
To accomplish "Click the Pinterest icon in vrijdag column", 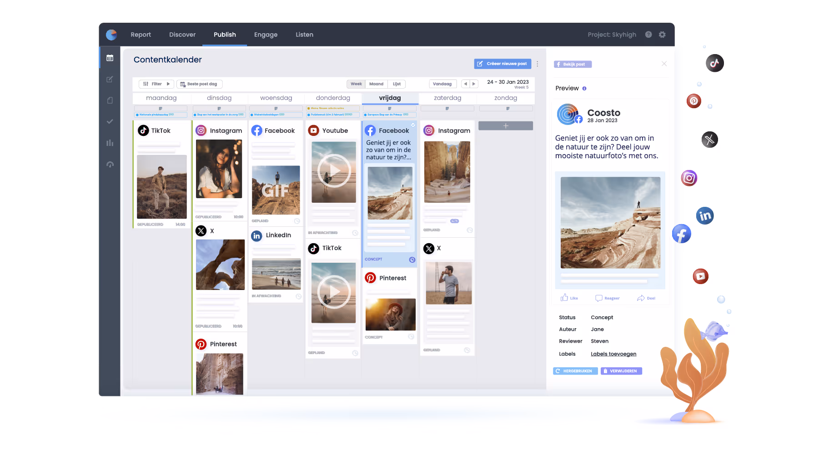I will 371,278.
